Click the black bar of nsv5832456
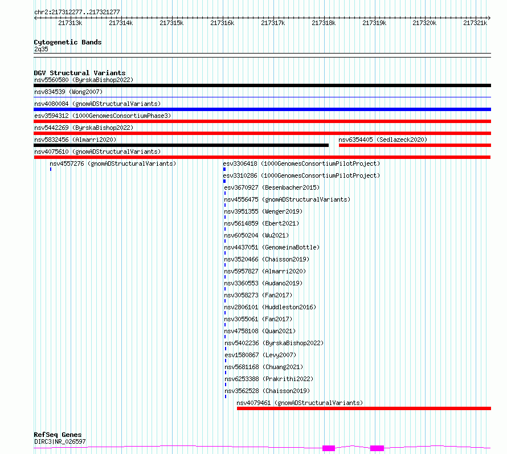The height and width of the screenshot is (454, 507). [x=181, y=145]
